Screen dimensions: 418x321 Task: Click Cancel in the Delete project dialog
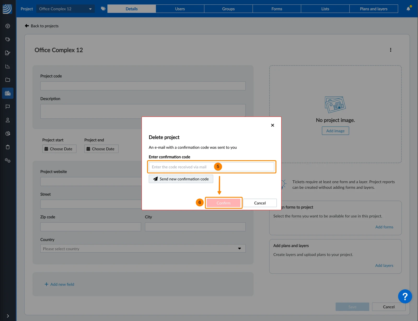point(260,203)
